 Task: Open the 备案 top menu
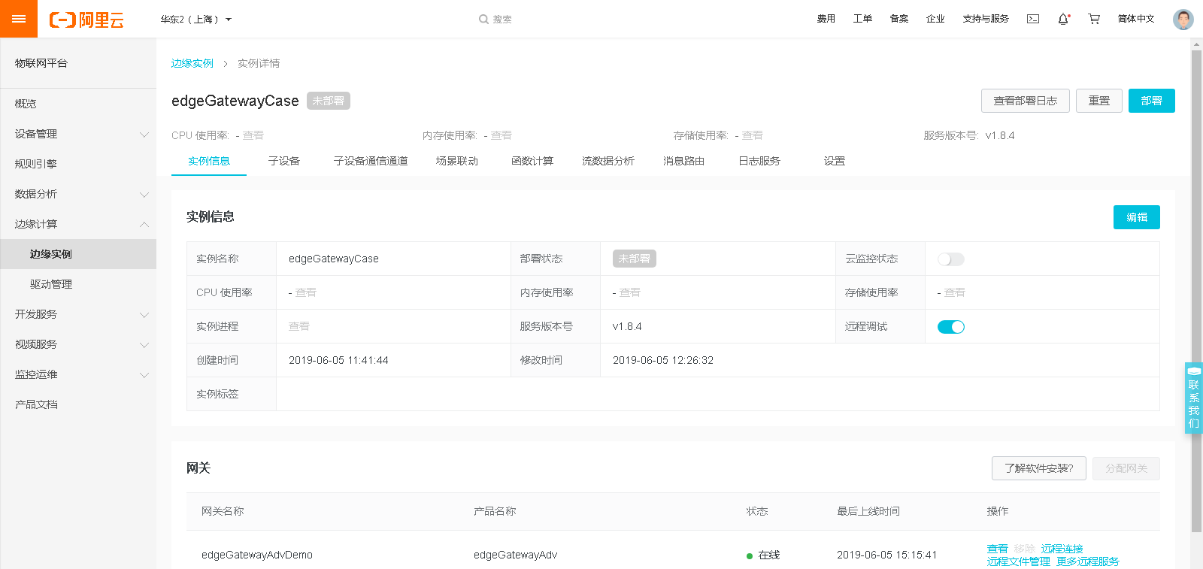tap(899, 19)
